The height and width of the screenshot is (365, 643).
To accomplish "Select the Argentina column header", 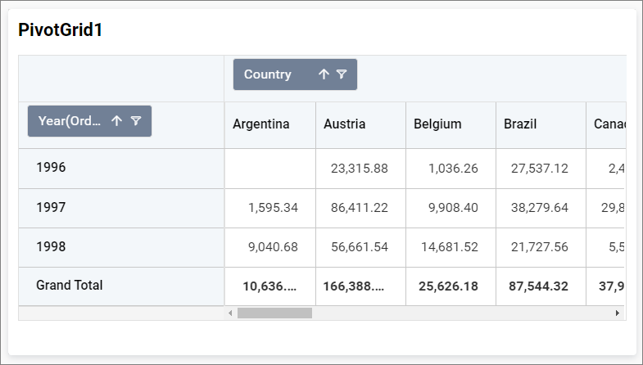I will pyautogui.click(x=261, y=124).
